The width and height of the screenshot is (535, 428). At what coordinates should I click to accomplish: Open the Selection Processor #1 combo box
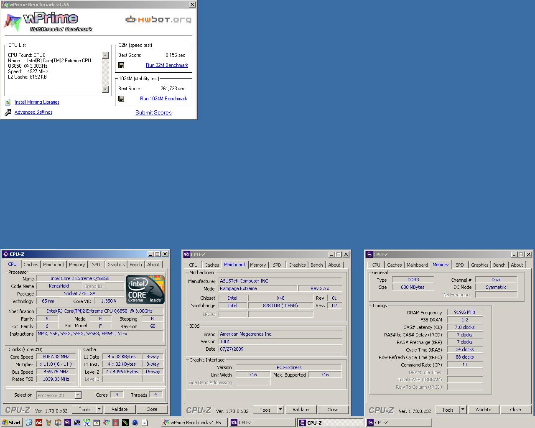[59, 395]
